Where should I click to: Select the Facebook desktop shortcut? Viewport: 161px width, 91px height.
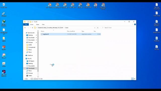[157, 39]
